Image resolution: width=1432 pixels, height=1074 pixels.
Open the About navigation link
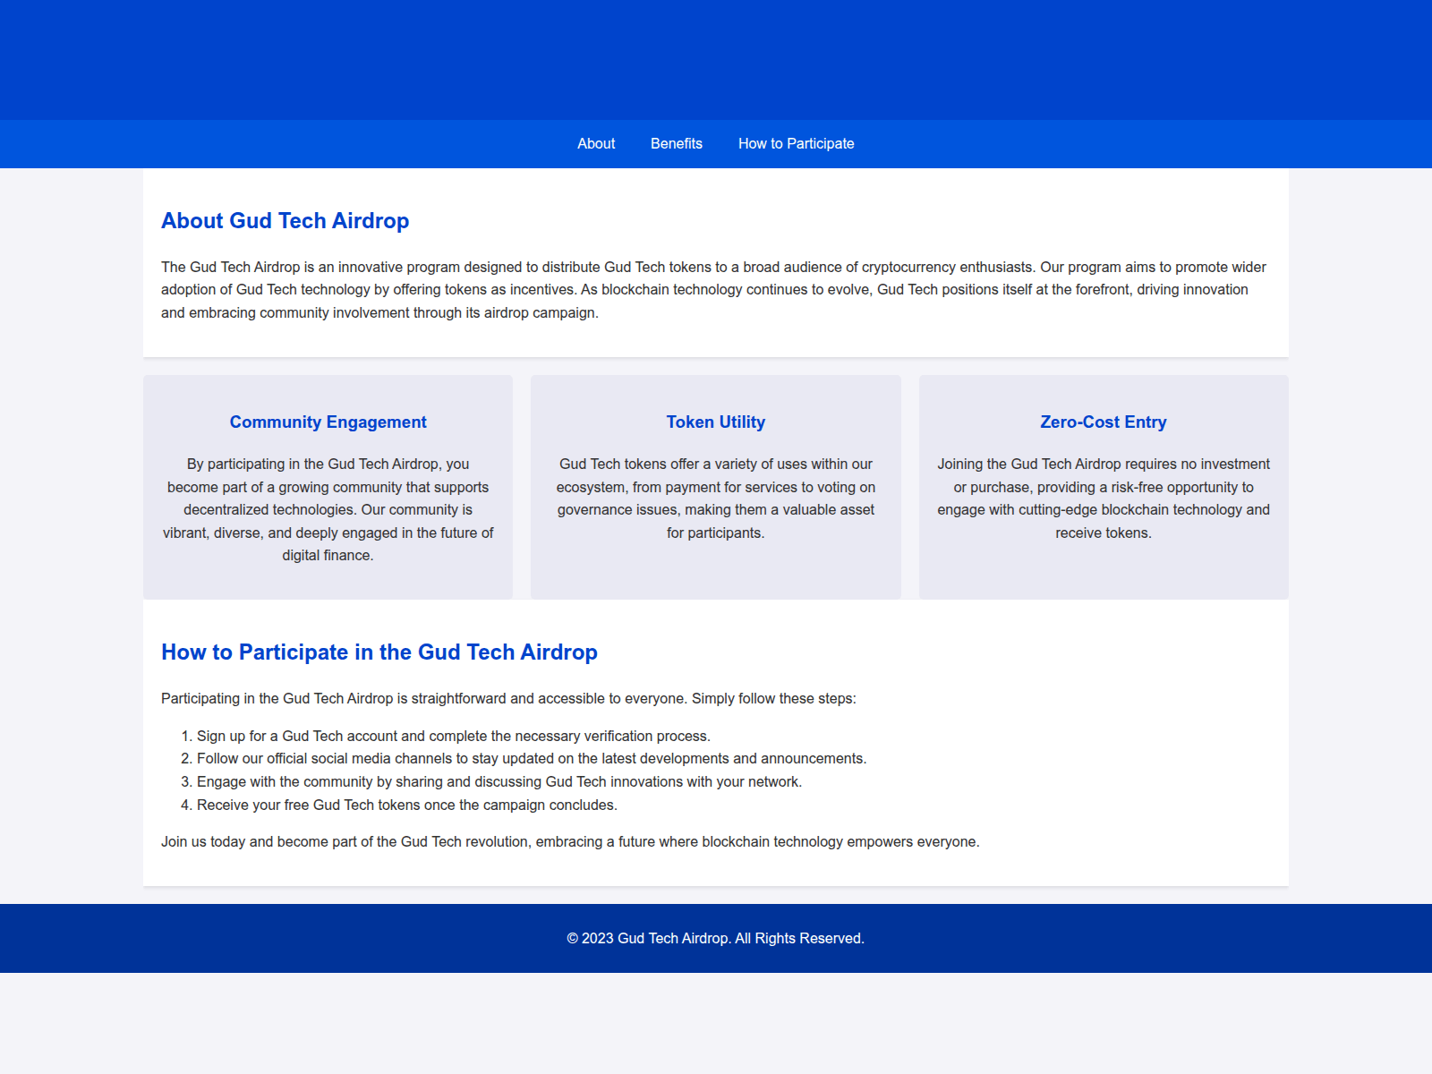596,143
